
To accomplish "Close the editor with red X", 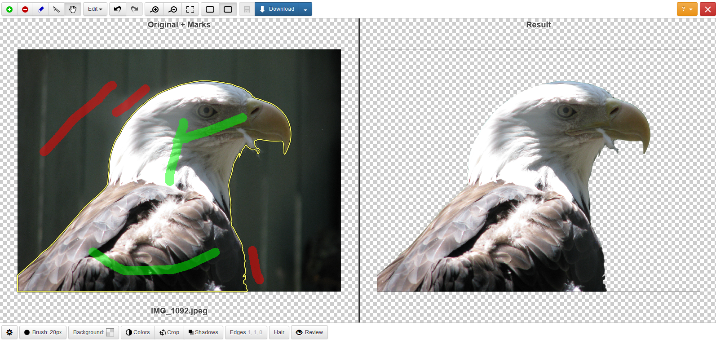I will (707, 9).
